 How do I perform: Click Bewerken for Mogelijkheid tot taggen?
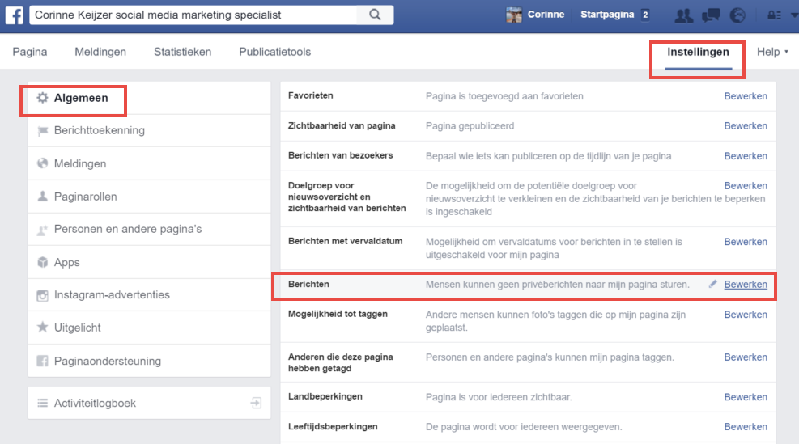coord(746,315)
